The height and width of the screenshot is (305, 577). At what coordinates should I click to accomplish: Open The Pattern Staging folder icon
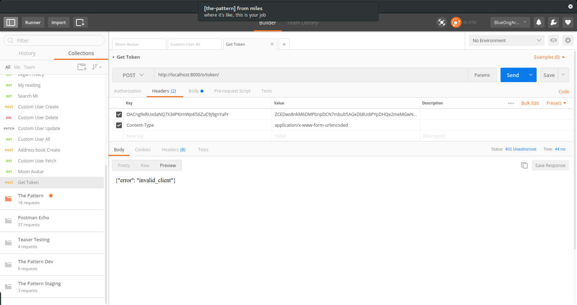click(8, 287)
